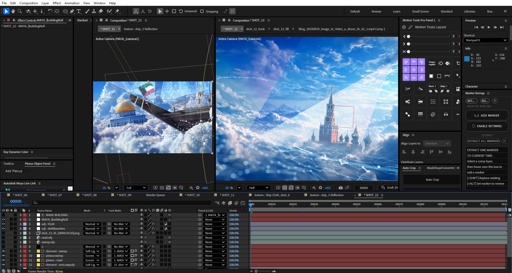Select the Roto Brush tool
Screen dimensions: 512x273
pos(109,11)
